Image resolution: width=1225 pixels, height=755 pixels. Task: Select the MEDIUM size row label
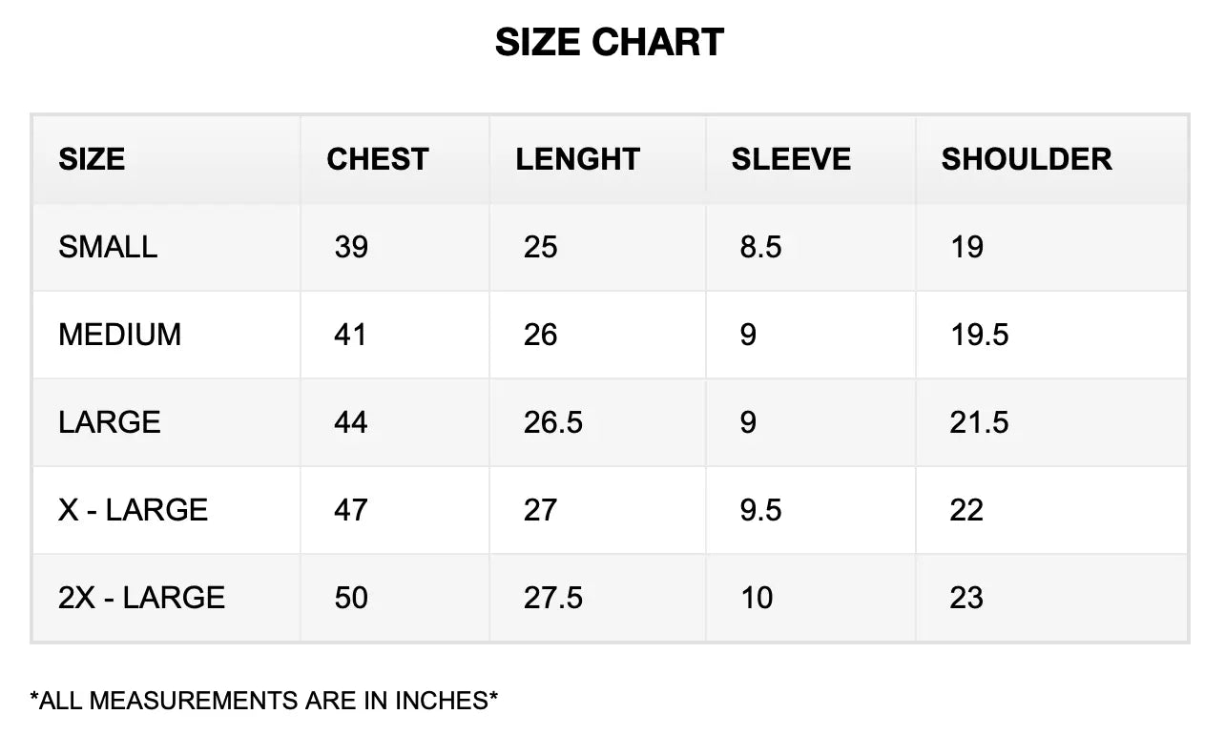coord(119,335)
